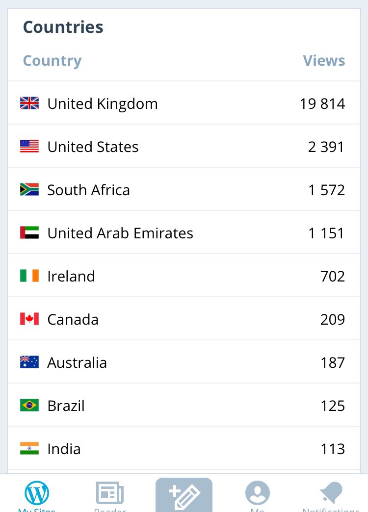Viewport: 368px width, 512px height.
Task: Tap the Views column header
Action: point(324,61)
